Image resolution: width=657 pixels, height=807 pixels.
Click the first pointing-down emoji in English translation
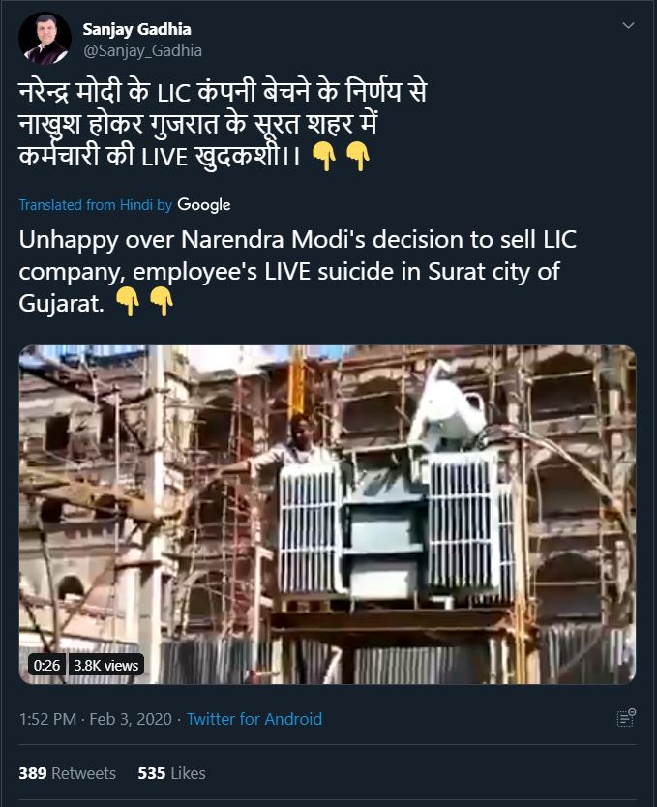click(x=128, y=302)
